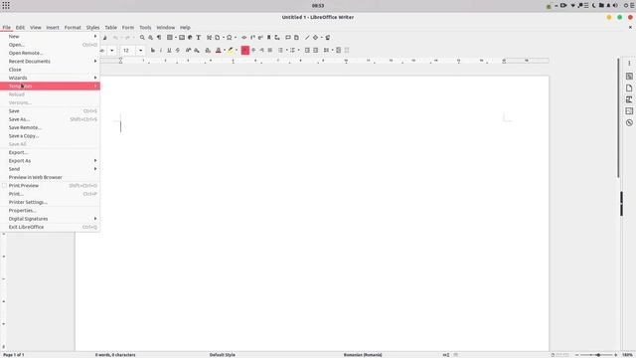Choose Print... from the File menu
Viewport: 636px width, 358px height.
[x=50, y=194]
